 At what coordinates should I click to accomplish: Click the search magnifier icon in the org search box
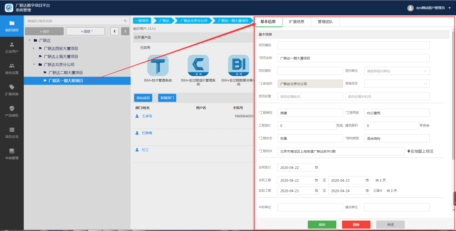pos(125,21)
